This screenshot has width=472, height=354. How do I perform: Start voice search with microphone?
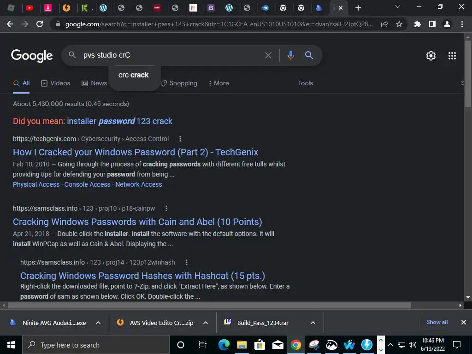(290, 55)
